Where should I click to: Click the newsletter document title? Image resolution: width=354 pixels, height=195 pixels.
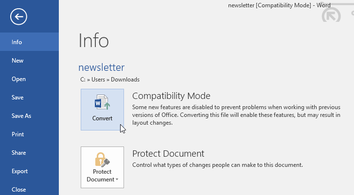[x=101, y=67]
